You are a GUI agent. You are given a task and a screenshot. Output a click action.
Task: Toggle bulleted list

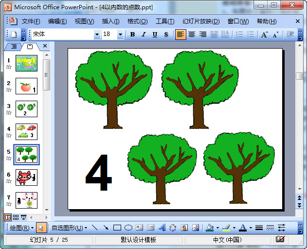(251, 35)
